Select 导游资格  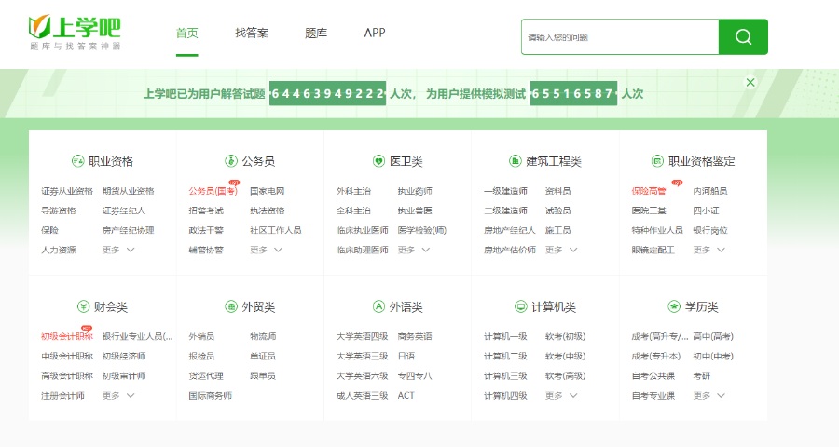59,210
